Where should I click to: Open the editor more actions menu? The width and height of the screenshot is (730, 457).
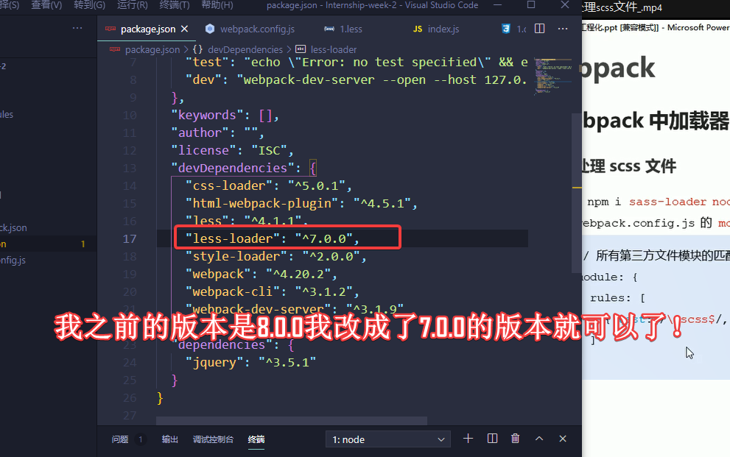click(563, 29)
